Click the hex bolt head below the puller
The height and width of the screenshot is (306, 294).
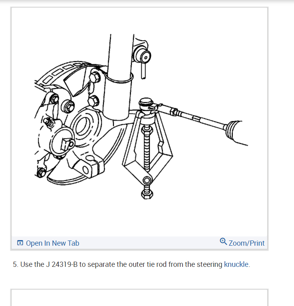point(147,195)
